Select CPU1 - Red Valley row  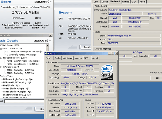(x=20, y=70)
